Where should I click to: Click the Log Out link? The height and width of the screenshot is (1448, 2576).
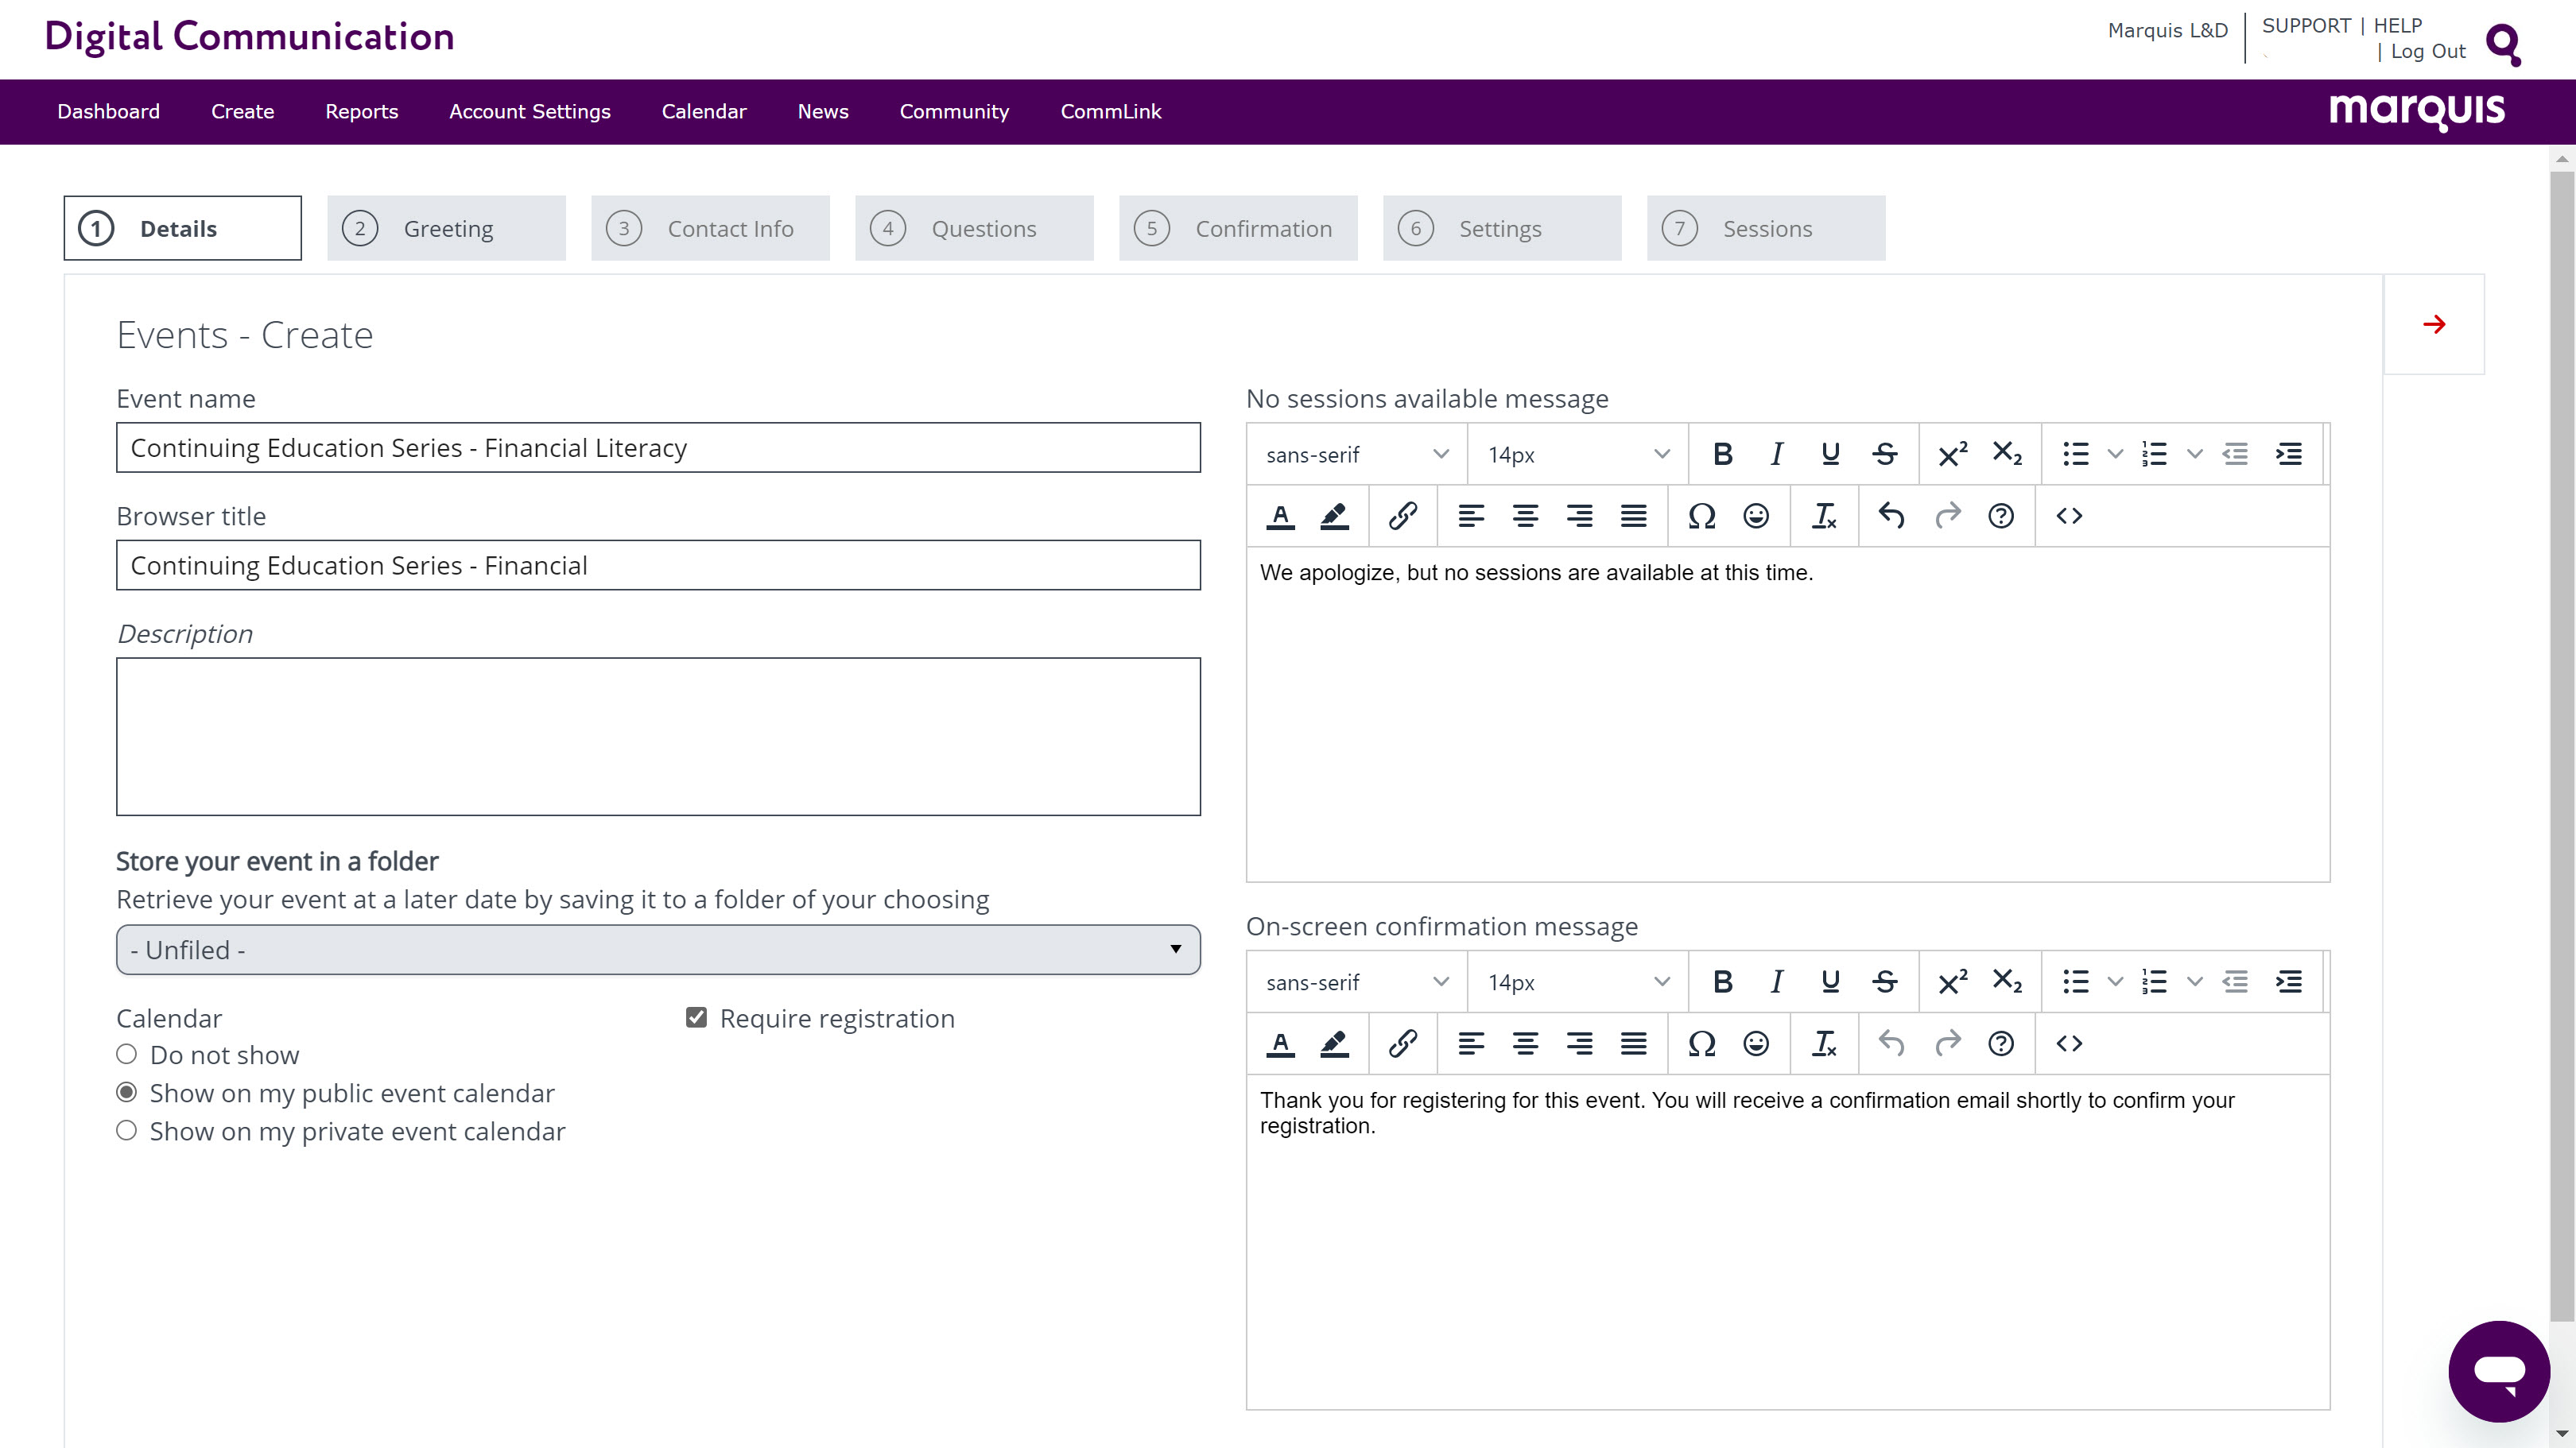tap(2427, 52)
